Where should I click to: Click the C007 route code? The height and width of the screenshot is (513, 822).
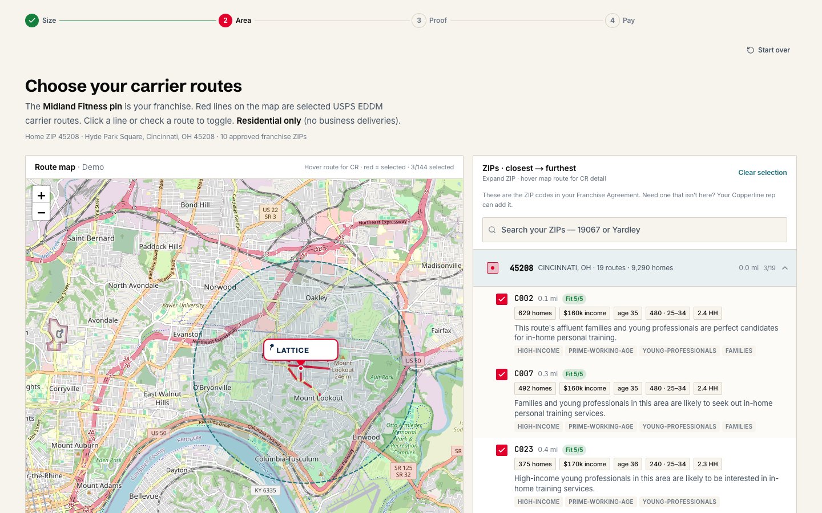point(523,374)
